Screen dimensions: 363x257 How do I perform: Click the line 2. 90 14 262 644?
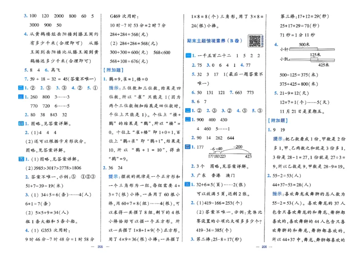pyautogui.click(x=213, y=138)
